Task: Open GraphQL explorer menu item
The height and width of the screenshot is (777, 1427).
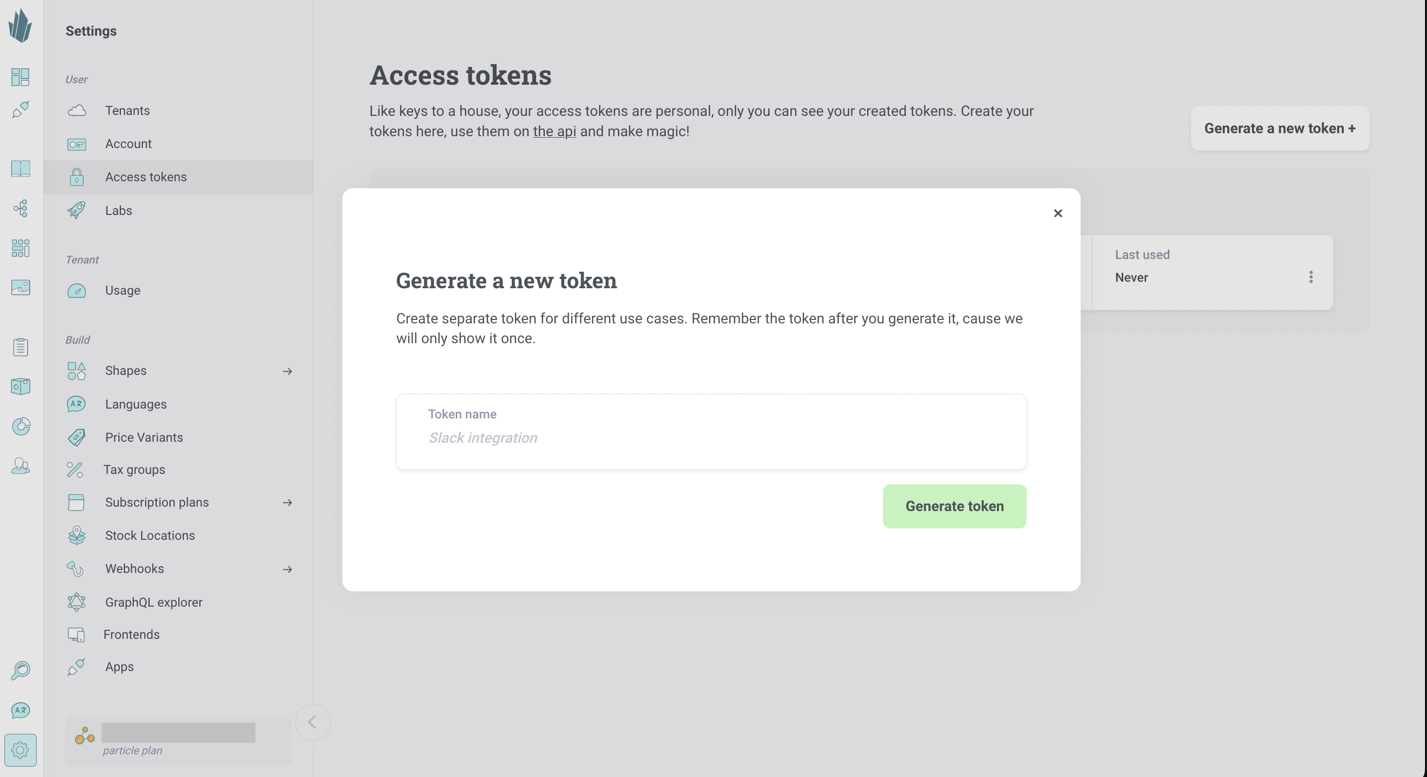Action: 154,602
